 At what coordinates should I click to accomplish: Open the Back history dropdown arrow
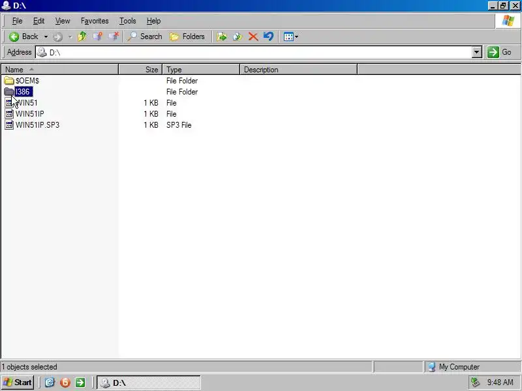tap(46, 36)
